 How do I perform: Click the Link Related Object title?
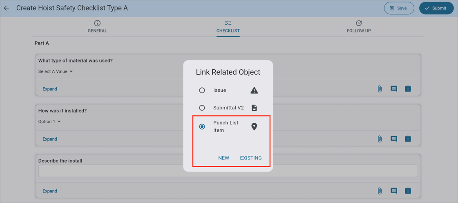(228, 72)
